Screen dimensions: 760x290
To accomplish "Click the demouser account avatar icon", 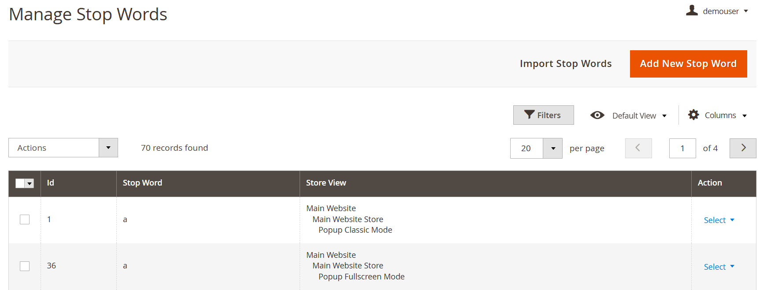I will [x=692, y=11].
